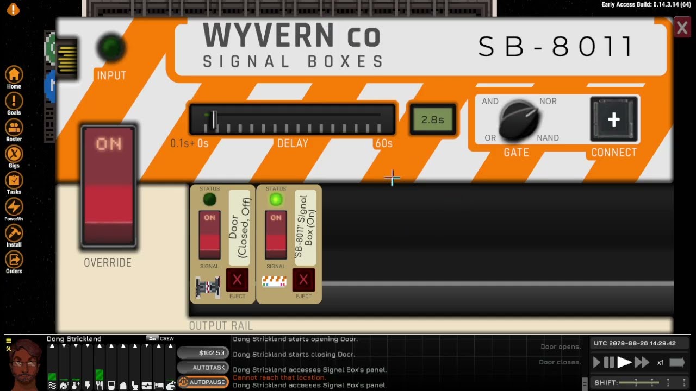Click the thermometer temperature need icon
Image resolution: width=696 pixels, height=391 pixels.
click(76, 386)
